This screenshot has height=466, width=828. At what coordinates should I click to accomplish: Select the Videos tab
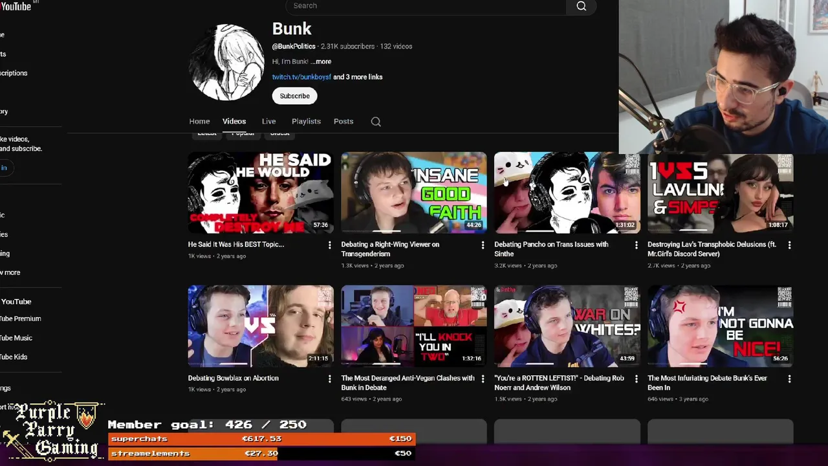234,121
